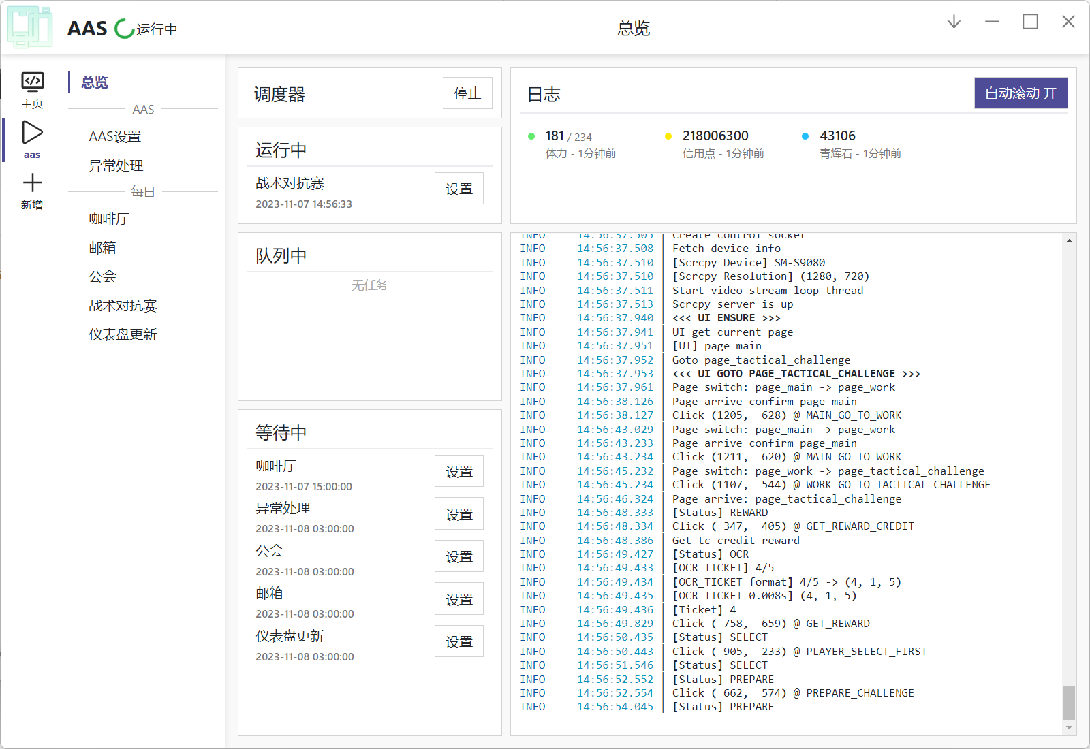Open 战术对抗赛 in the sidebar

(123, 305)
